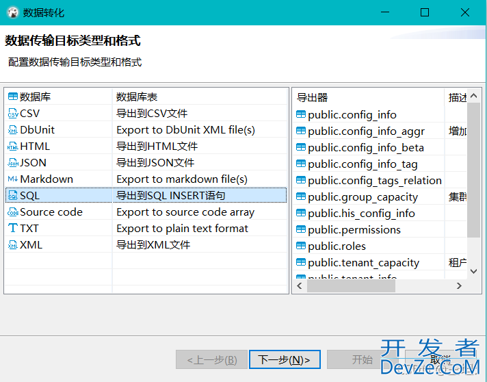Click scroll up arrow of table list
The height and width of the screenshot is (382, 487).
(x=473, y=96)
